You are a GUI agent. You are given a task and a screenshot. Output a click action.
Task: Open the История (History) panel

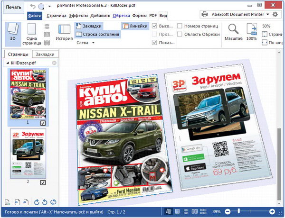pyautogui.click(x=64, y=33)
